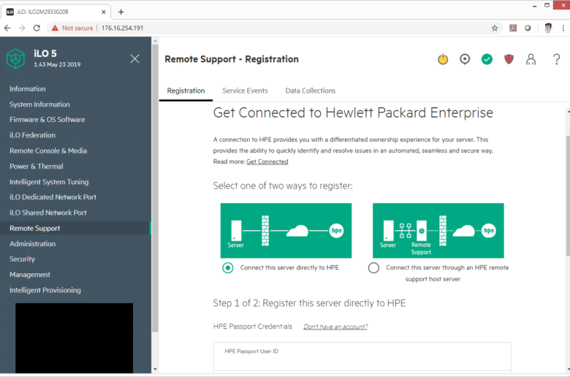Open a new browser tab

(121, 12)
